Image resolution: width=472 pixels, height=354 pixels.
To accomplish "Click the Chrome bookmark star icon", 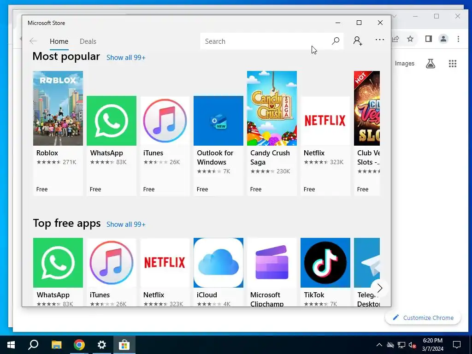I will click(410, 39).
